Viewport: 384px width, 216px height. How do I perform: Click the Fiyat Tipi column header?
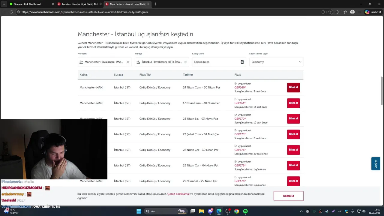click(145, 75)
